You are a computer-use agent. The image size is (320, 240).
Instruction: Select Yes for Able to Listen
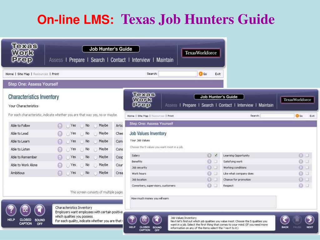tap(68, 150)
